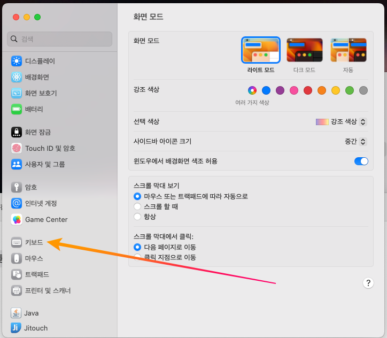Open the 디스플레이 sun icon
Image resolution: width=387 pixels, height=338 pixels.
pyautogui.click(x=17, y=61)
